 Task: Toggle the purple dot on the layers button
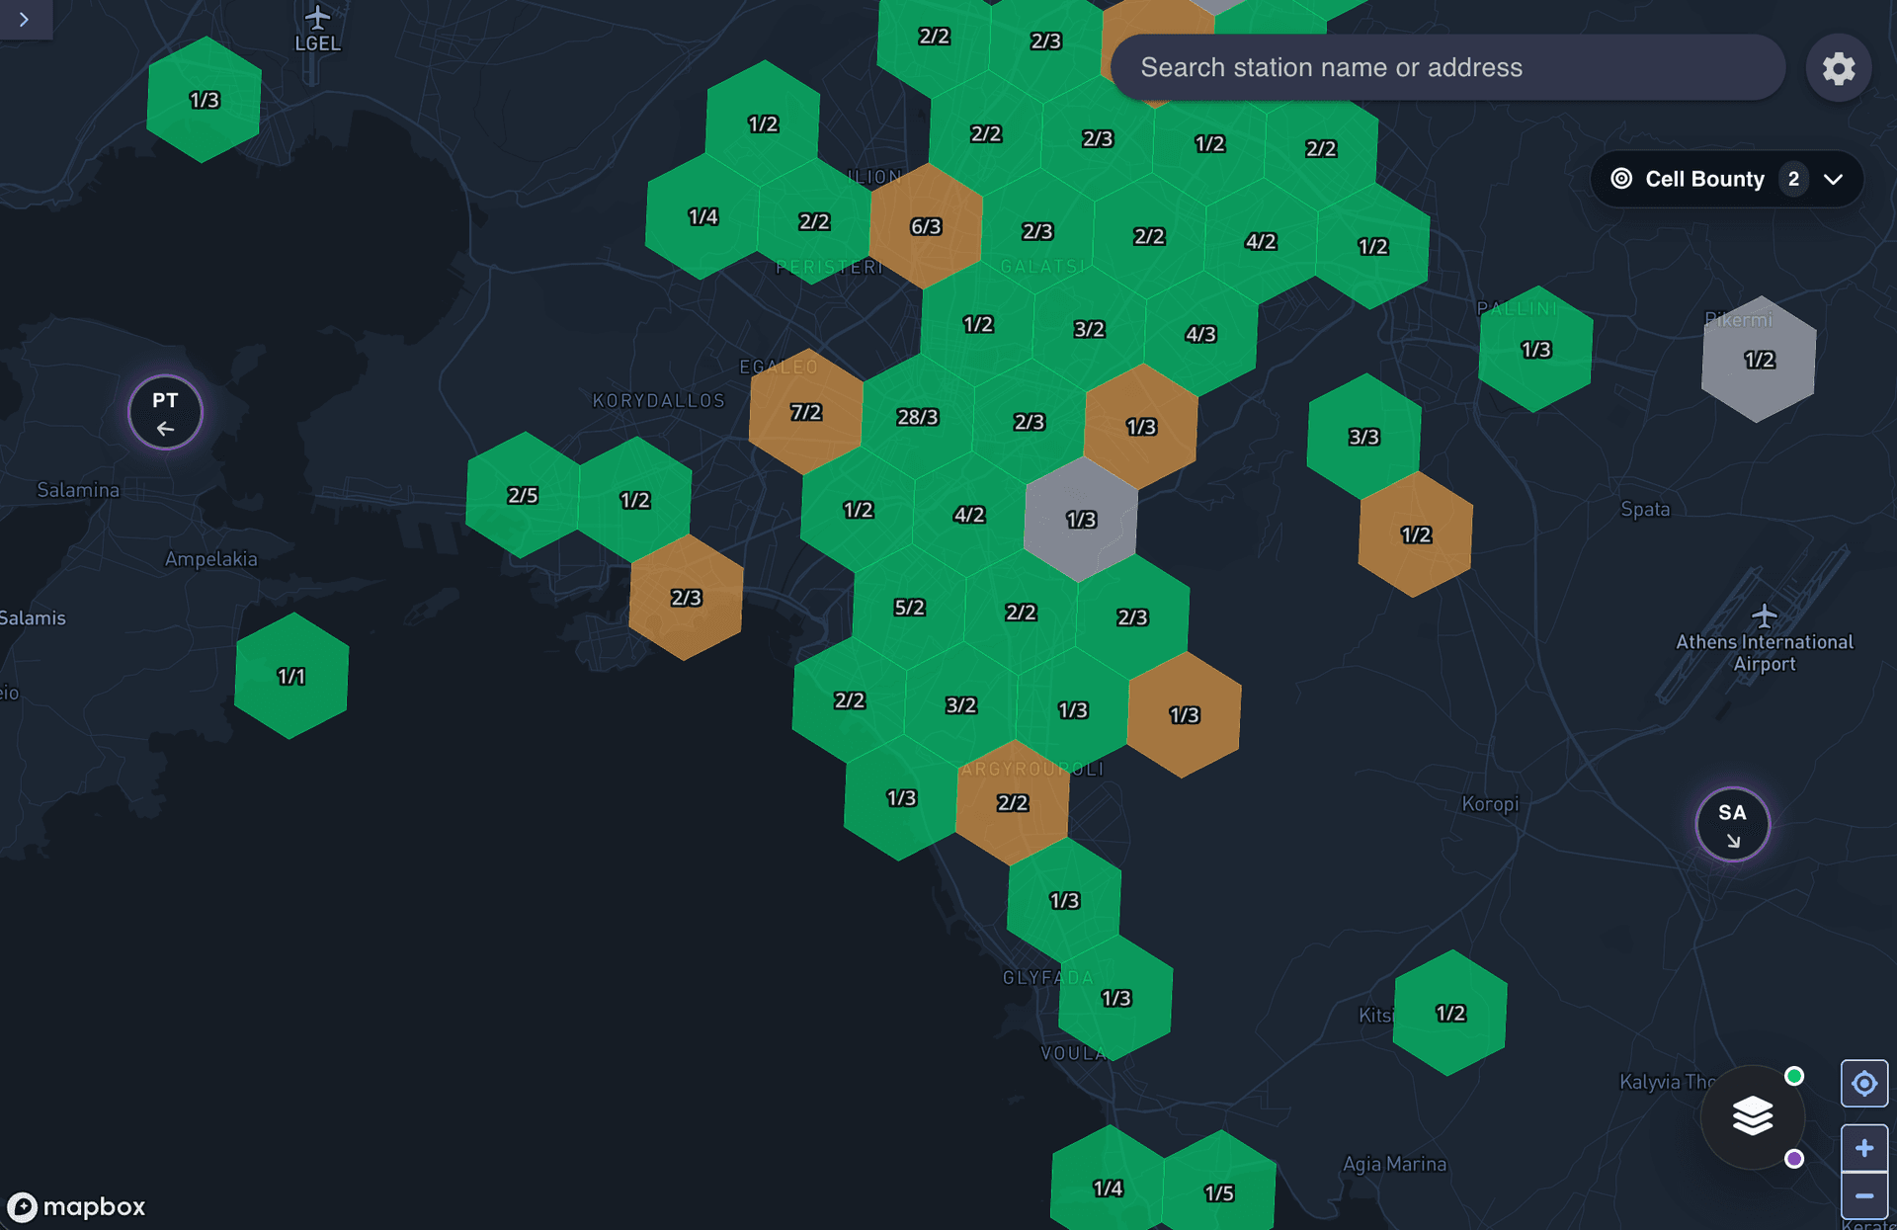[x=1795, y=1157]
